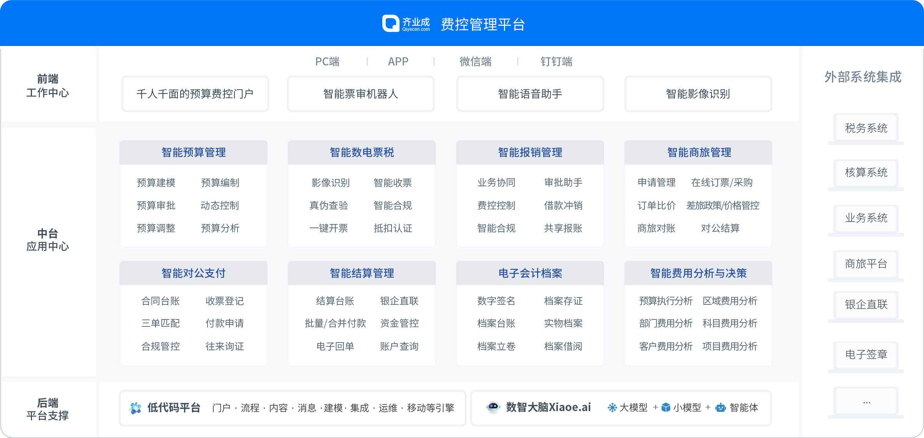924x438 pixels.
Task: Open 税务系统 under 外部系统集成
Action: click(865, 127)
